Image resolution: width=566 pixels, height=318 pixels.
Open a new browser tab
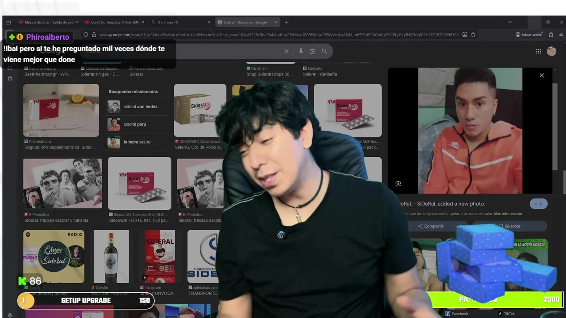coord(287,22)
